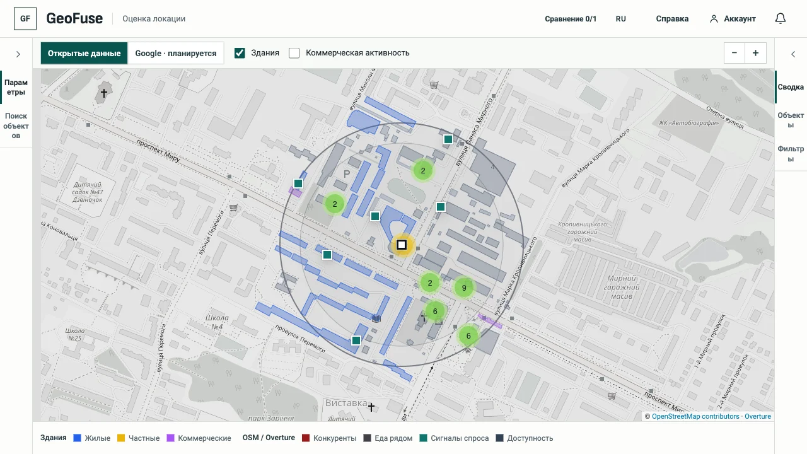This screenshot has height=454, width=807.
Task: Open Сравнение 0/1 comparison
Action: [571, 19]
